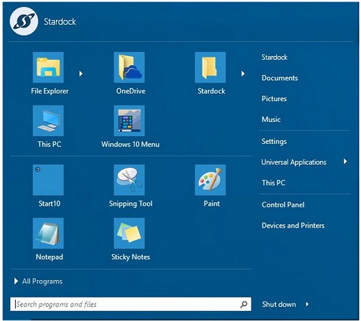
Task: Click the OneDrive label text
Action: tap(131, 91)
